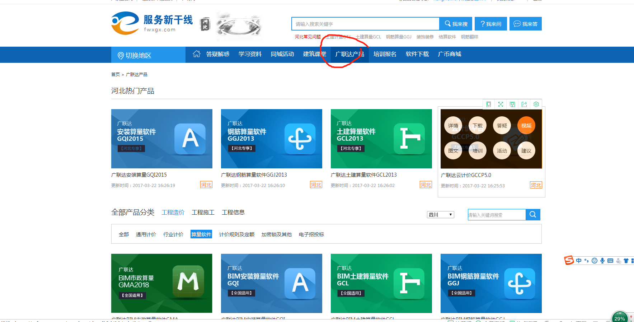Select the 通用计价 subcategory filter
Screen dimensions: 634x322
pos(146,234)
